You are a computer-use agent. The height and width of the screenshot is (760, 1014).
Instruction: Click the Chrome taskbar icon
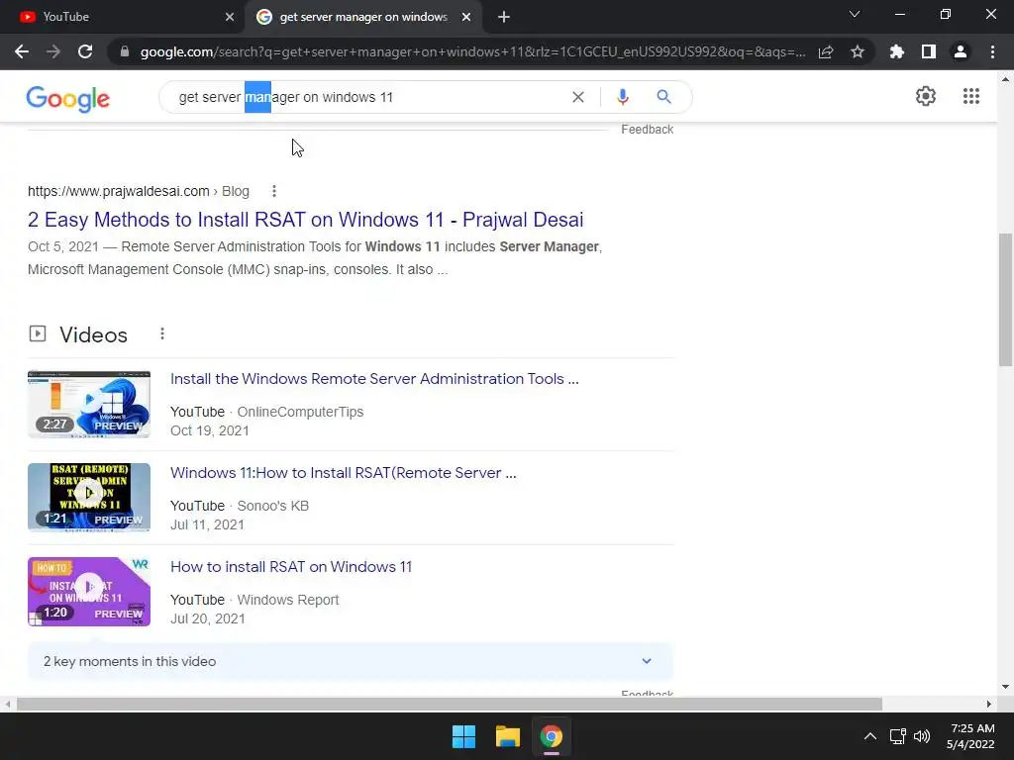(552, 736)
